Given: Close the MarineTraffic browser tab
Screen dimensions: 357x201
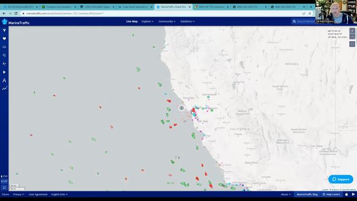Looking at the screenshot, I should point(190,7).
